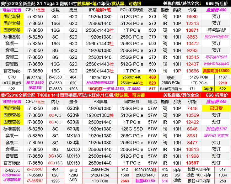This screenshot has height=184, width=231.
Task: Select the red 1TB price 2663
Action: [x=125, y=181]
